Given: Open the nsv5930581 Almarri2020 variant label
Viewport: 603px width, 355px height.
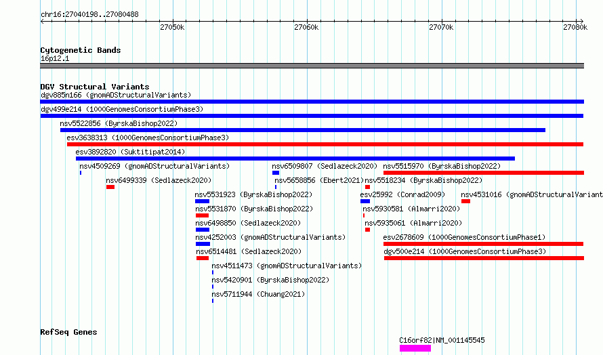Looking at the screenshot, I should point(411,209).
